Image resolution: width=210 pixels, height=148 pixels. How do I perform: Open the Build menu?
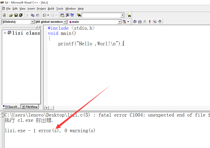pyautogui.click(x=51, y=8)
